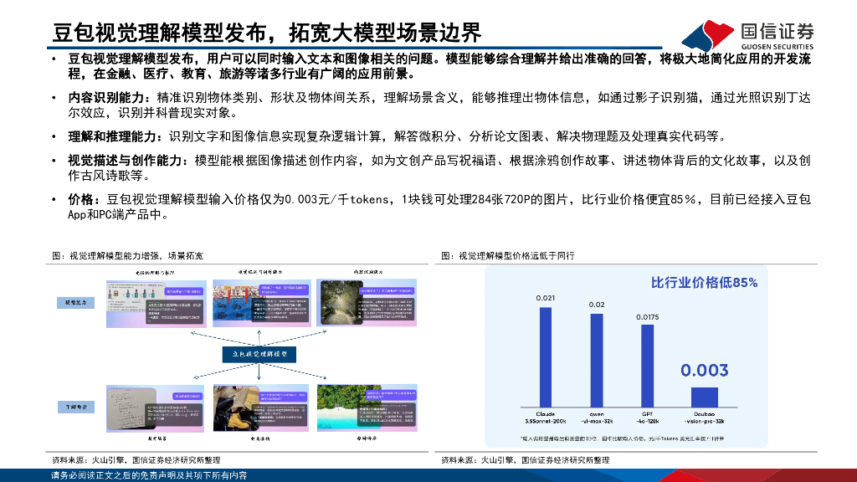Click the short Doubao bar in the chart
Screen dimensions: 857x482
pos(705,397)
